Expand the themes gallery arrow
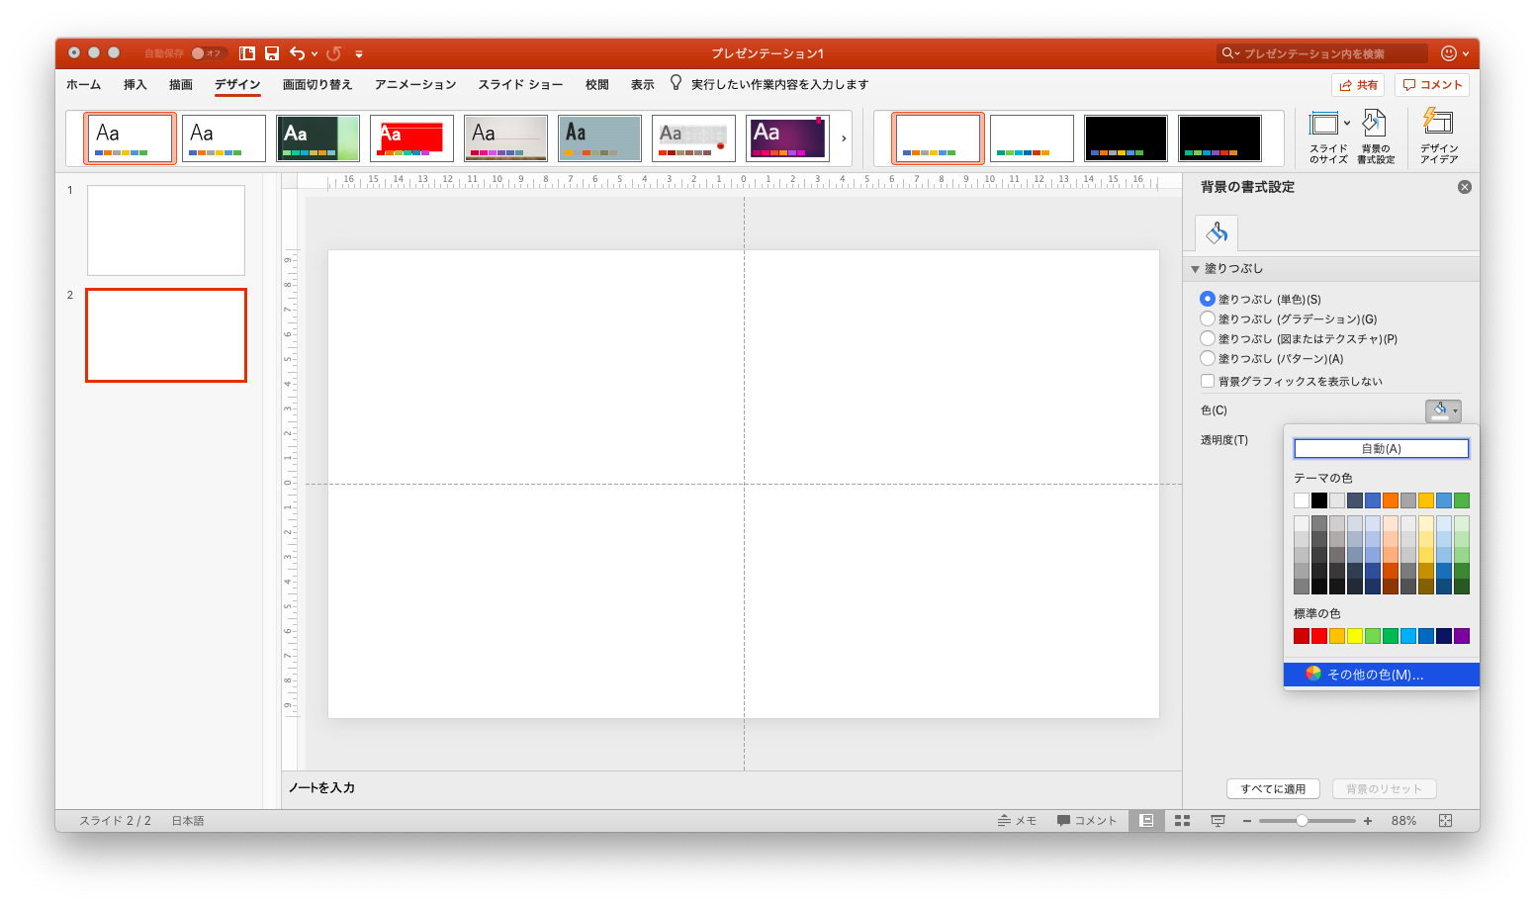1535x905 pixels. [x=844, y=138]
